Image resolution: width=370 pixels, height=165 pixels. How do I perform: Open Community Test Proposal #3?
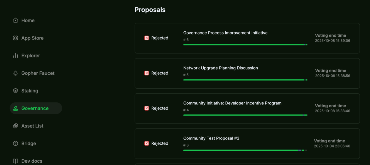[x=211, y=138]
